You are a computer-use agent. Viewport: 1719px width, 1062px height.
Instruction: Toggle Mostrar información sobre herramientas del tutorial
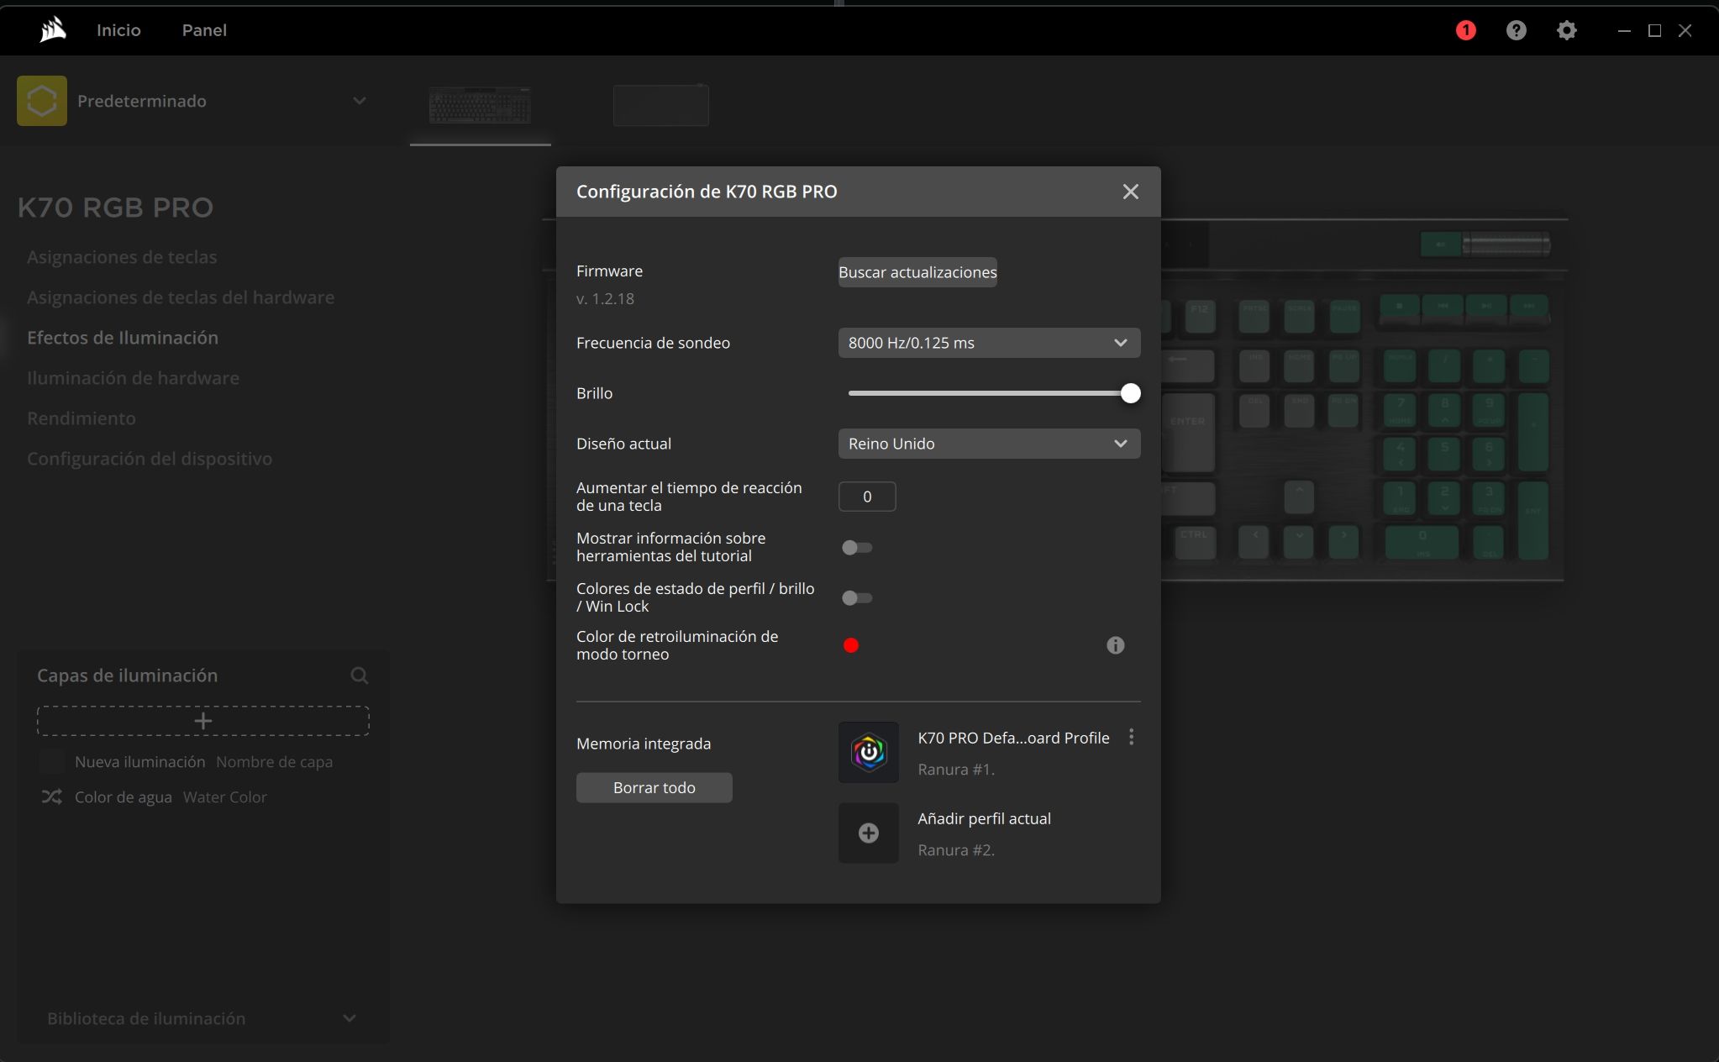pyautogui.click(x=857, y=548)
